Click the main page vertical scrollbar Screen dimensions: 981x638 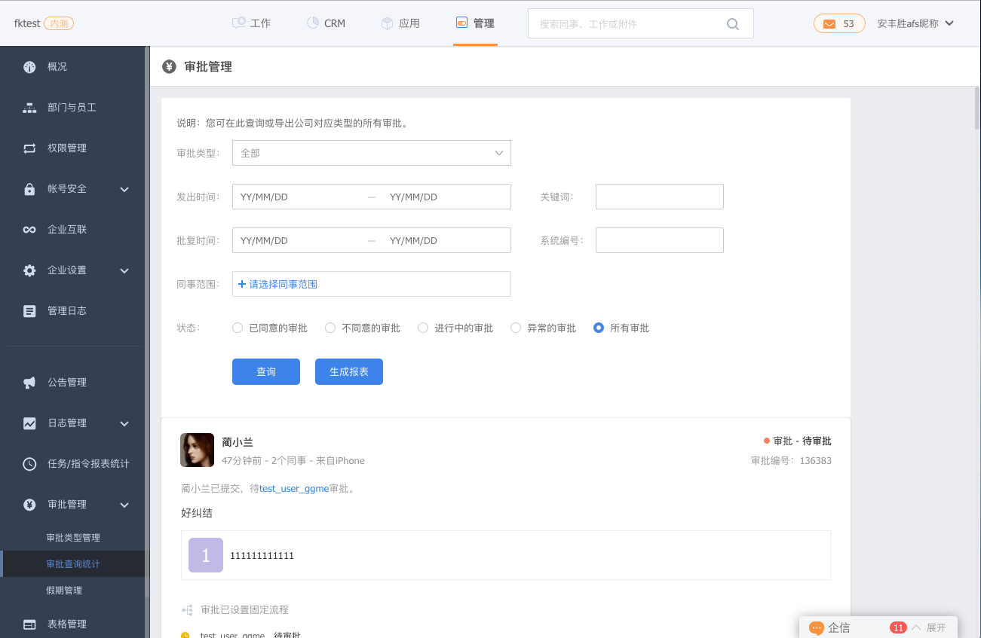coord(976,109)
